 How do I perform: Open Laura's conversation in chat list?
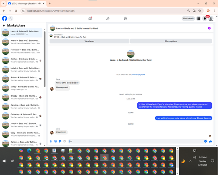[x=22, y=33]
